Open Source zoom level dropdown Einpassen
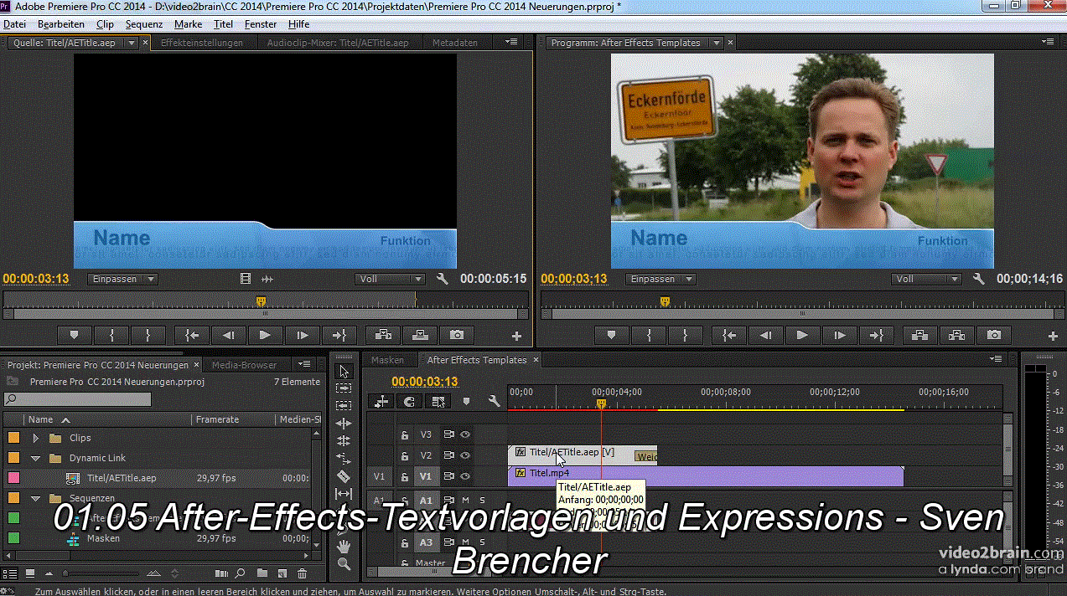Screen dimensions: 1067x596 click(x=123, y=279)
